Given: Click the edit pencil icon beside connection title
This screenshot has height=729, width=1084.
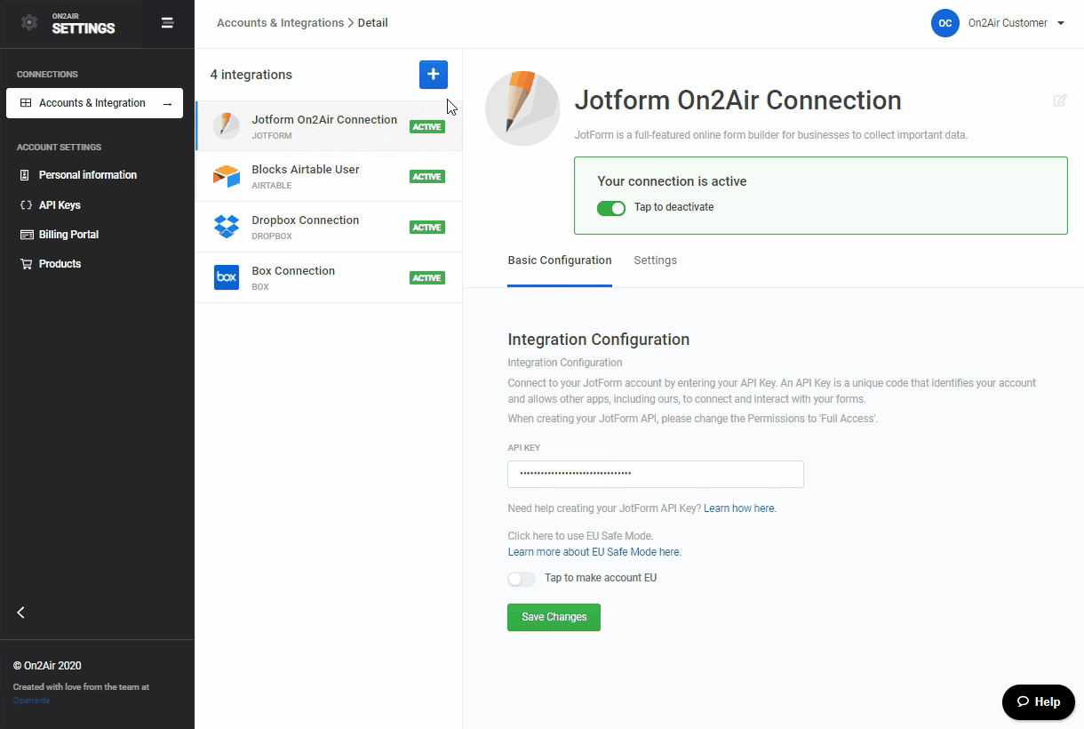Looking at the screenshot, I should pyautogui.click(x=1059, y=100).
